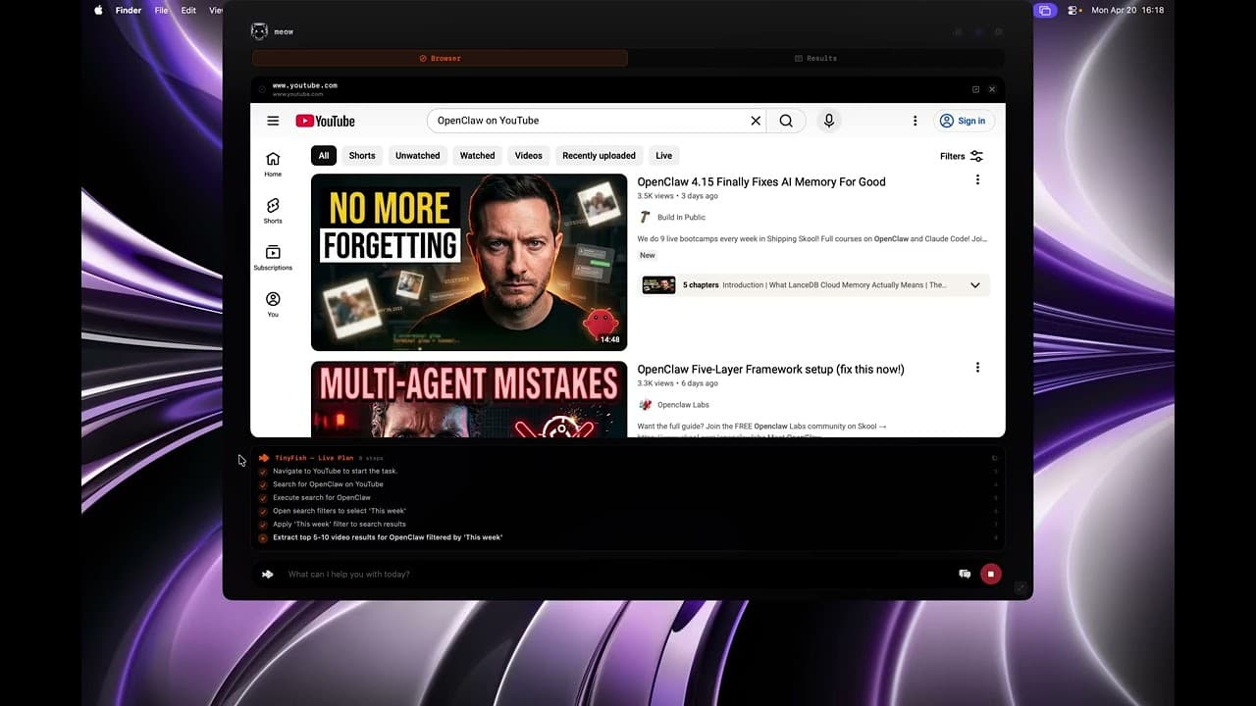The width and height of the screenshot is (1256, 706).
Task: Click the Openclaw Labs channel avatar
Action: (x=645, y=404)
